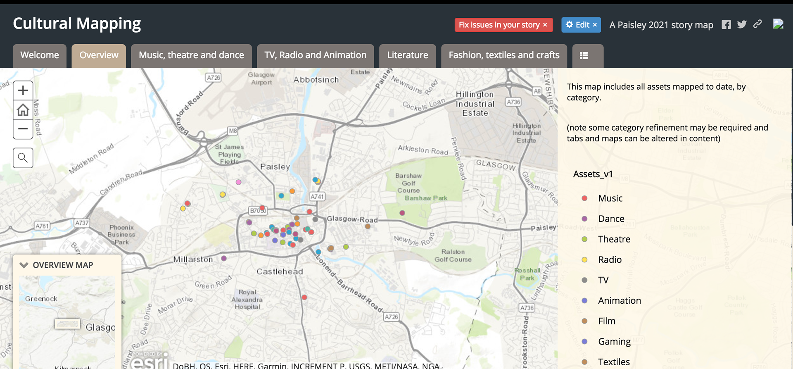The image size is (793, 369).
Task: Reset map to home extent
Action: point(23,110)
